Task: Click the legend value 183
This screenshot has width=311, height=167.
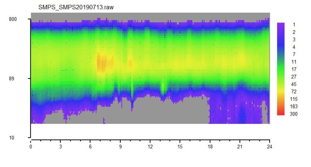Action: click(294, 106)
